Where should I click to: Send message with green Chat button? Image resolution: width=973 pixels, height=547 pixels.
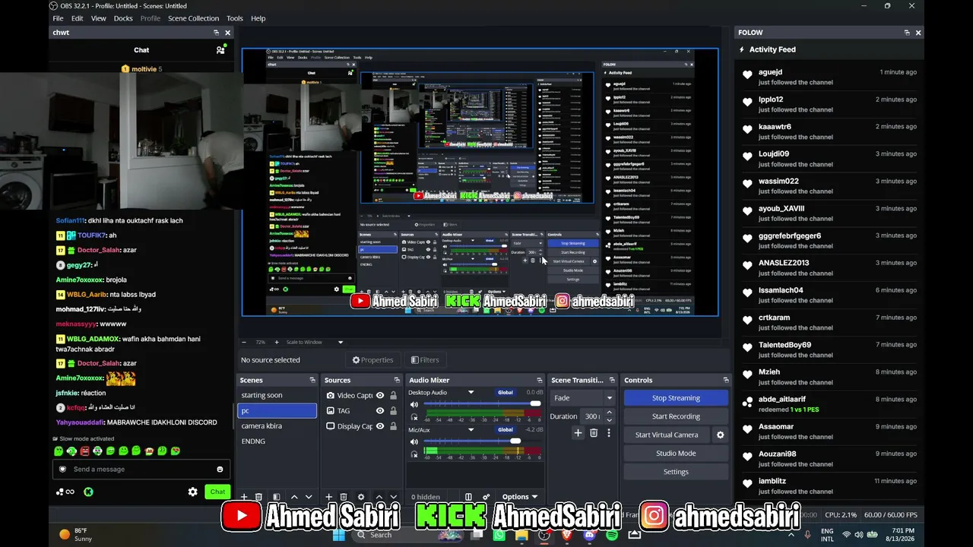coord(217,492)
